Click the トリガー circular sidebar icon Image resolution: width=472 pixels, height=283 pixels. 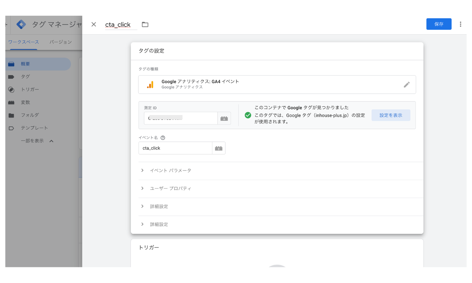11,90
